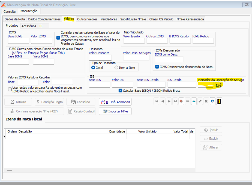The width and height of the screenshot is (252, 185).
Task: Focus the ICMS Valor ICMS field
Action: [x=42, y=41]
